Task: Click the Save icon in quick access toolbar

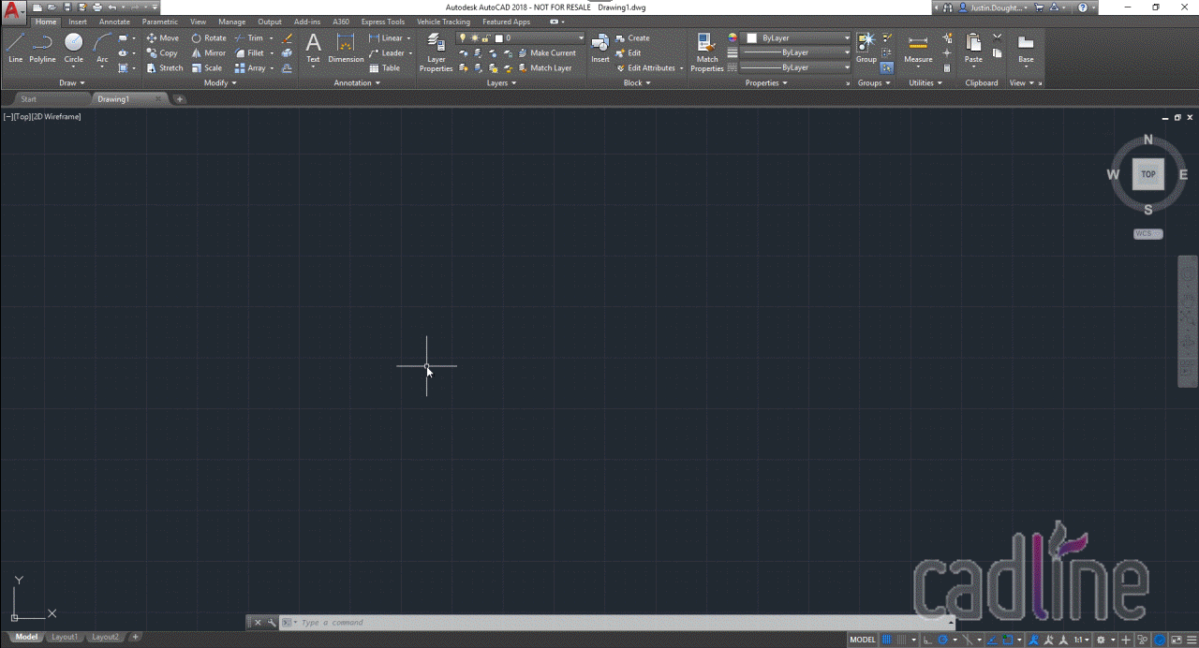Action: click(x=67, y=7)
